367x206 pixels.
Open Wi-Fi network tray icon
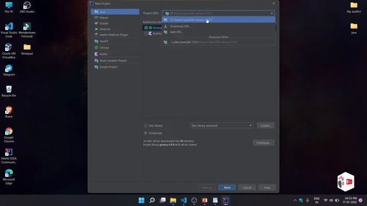point(325,200)
